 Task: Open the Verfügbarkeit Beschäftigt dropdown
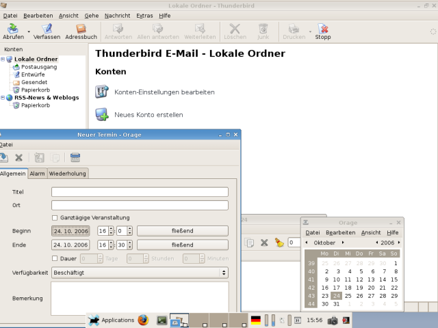click(x=140, y=273)
